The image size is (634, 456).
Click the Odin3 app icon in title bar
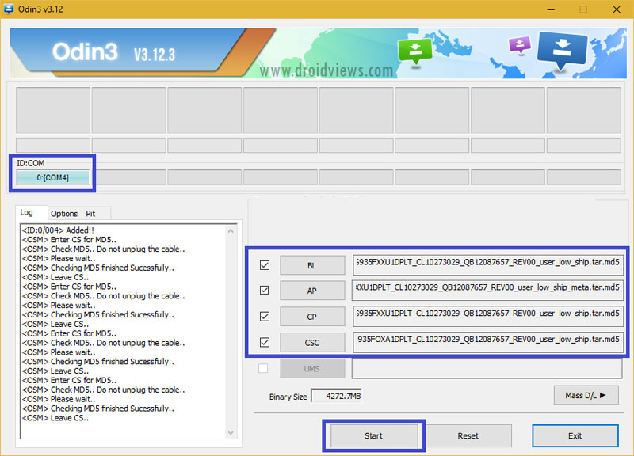(x=8, y=9)
